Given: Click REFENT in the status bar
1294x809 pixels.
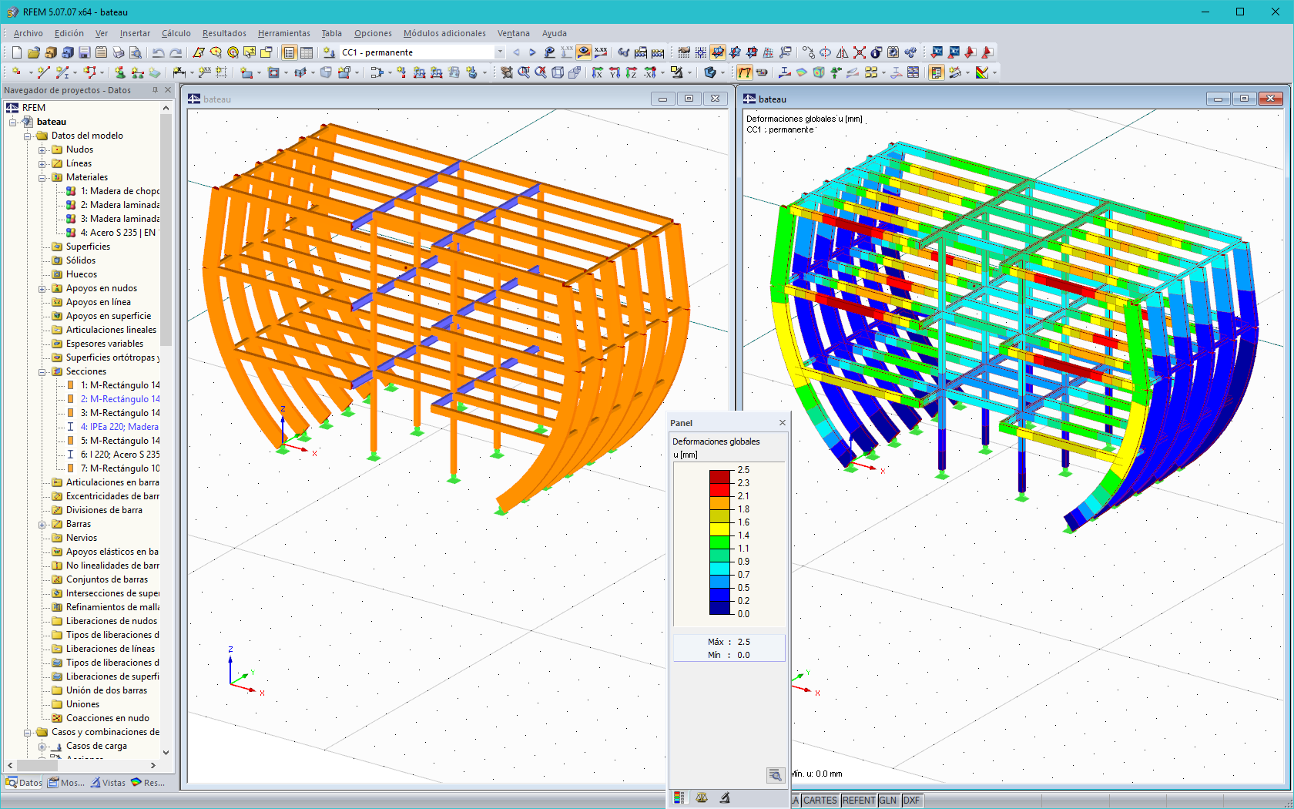Looking at the screenshot, I should 858,801.
